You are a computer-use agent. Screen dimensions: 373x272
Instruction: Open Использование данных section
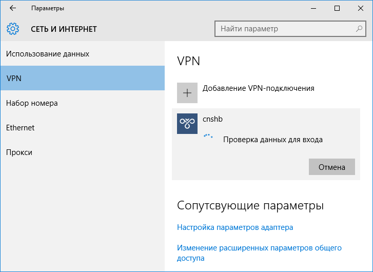pyautogui.click(x=48, y=54)
